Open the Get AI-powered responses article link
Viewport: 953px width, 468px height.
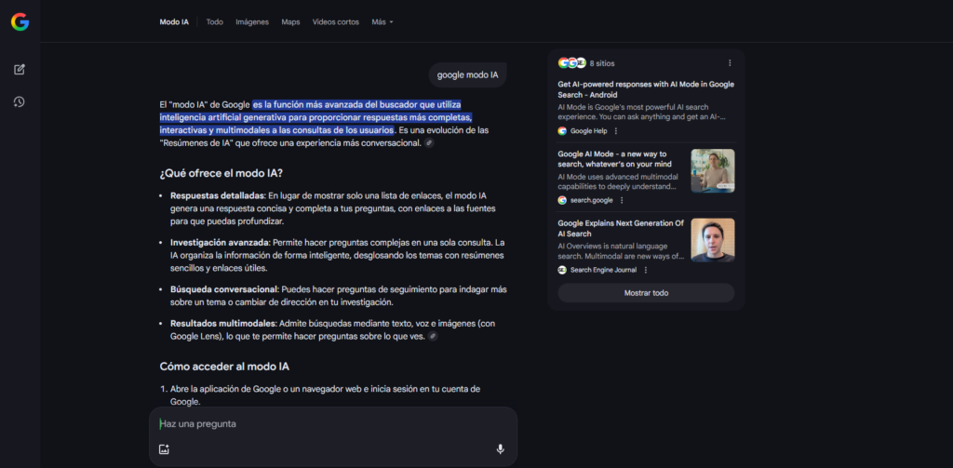click(646, 88)
